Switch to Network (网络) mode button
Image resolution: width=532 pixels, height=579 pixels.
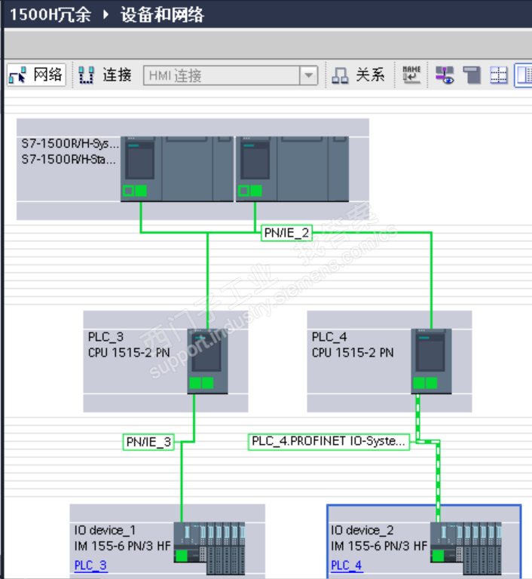tap(36, 75)
